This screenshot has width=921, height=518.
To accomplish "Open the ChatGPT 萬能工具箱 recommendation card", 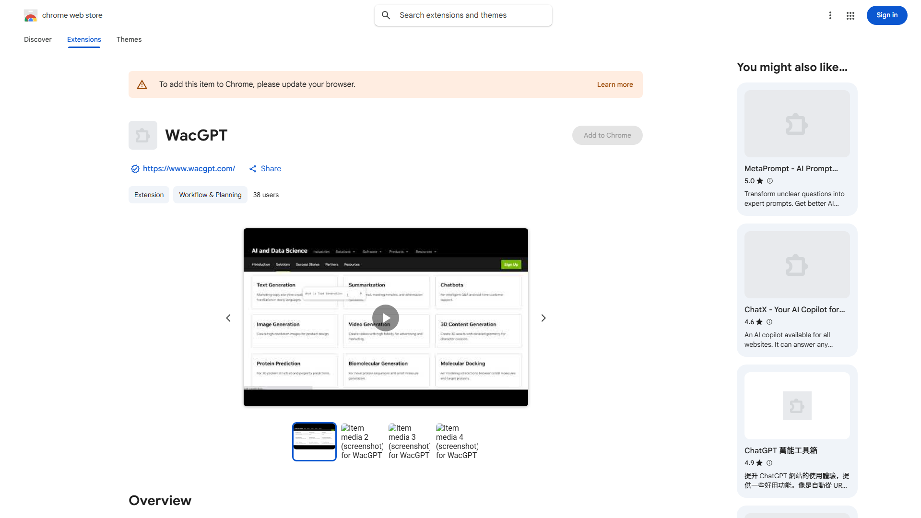I will tap(797, 431).
